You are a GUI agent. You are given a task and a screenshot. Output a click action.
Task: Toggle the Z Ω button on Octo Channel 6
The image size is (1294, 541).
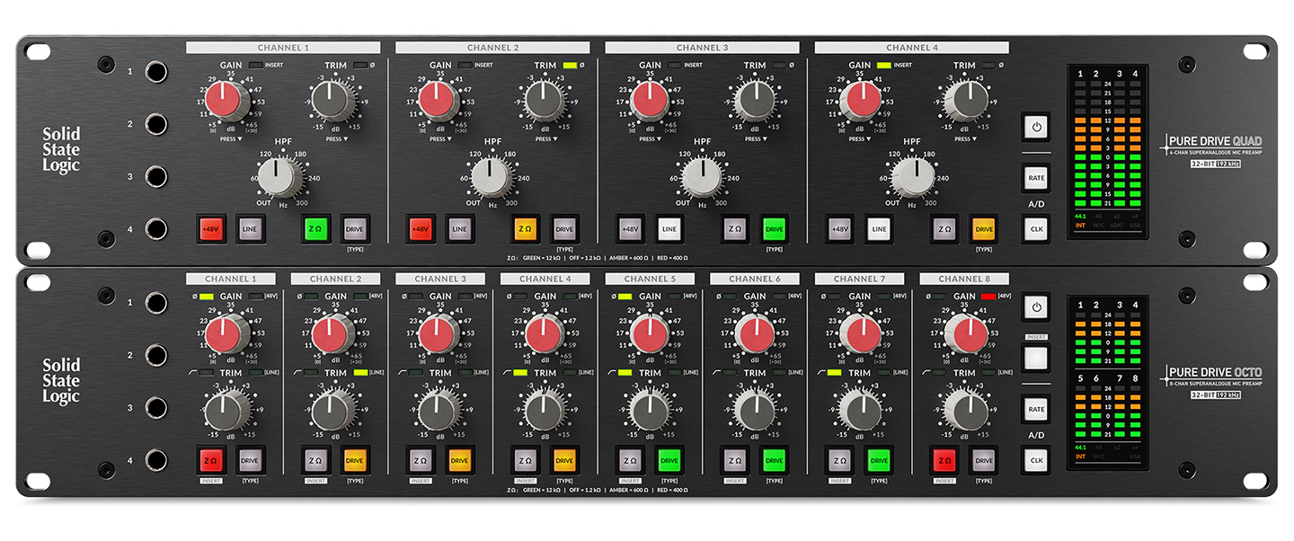[735, 460]
